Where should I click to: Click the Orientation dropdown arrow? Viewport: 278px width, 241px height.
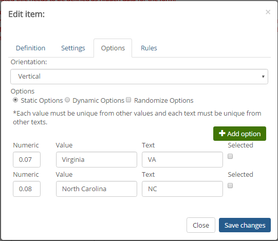click(x=263, y=77)
